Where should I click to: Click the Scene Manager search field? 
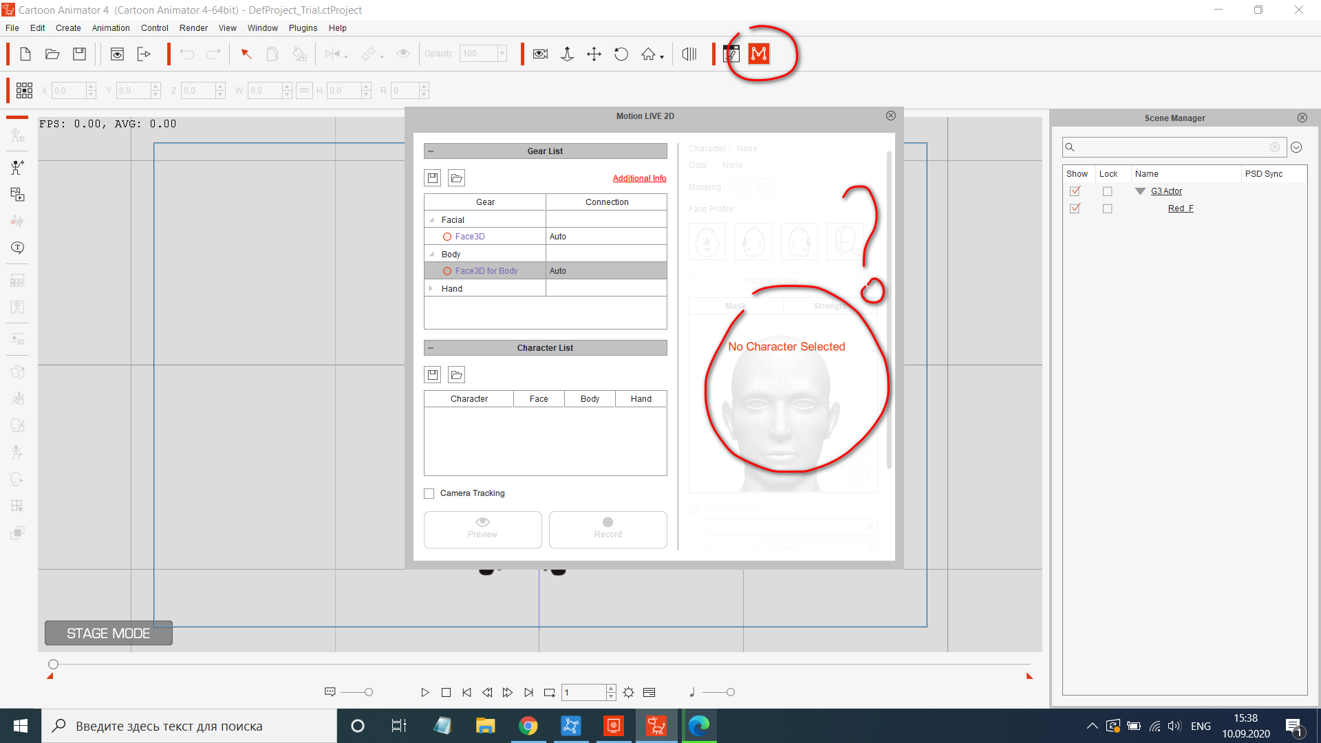(x=1174, y=147)
